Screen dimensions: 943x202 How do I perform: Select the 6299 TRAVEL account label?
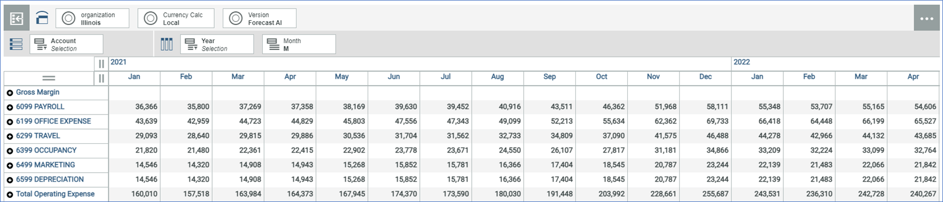click(x=38, y=136)
